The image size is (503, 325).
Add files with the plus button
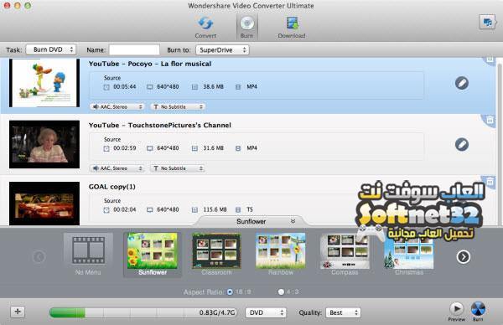click(18, 312)
